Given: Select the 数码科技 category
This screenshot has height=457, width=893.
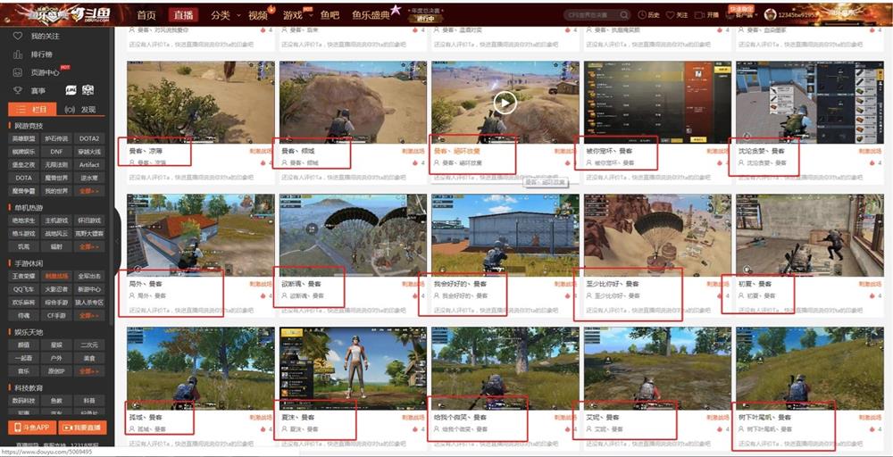Looking at the screenshot, I should coord(24,401).
